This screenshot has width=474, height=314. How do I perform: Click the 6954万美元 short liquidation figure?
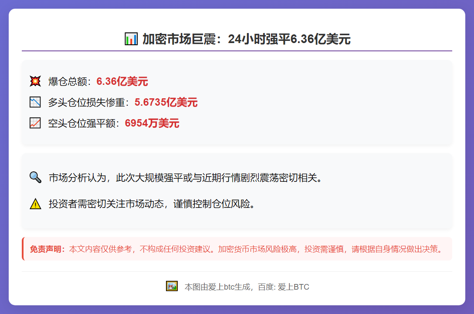click(x=152, y=123)
